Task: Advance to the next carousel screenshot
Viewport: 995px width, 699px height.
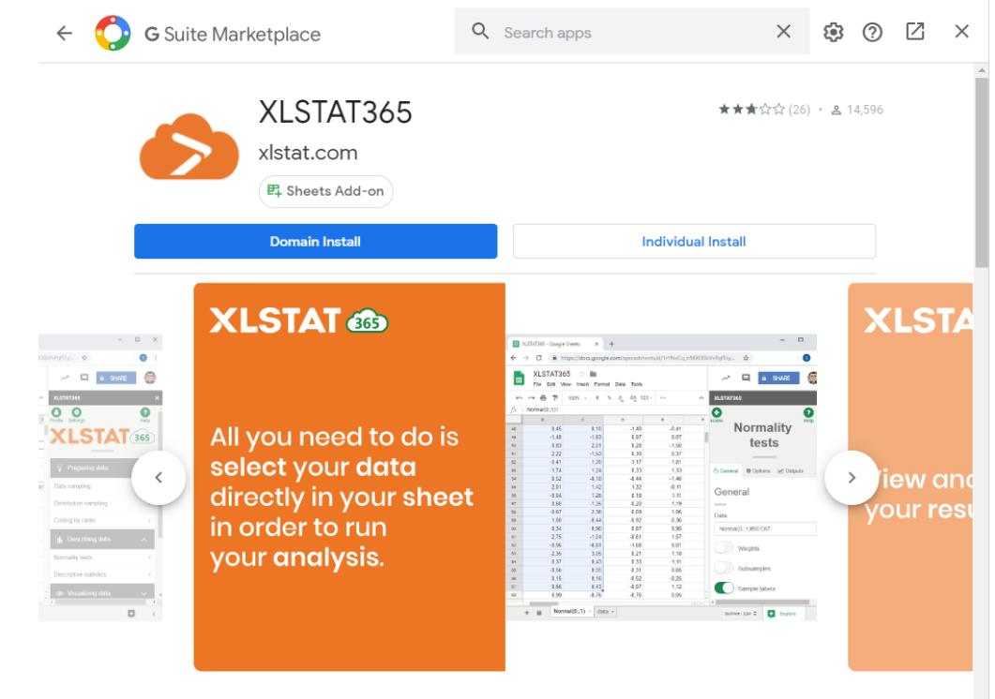Action: tap(851, 478)
